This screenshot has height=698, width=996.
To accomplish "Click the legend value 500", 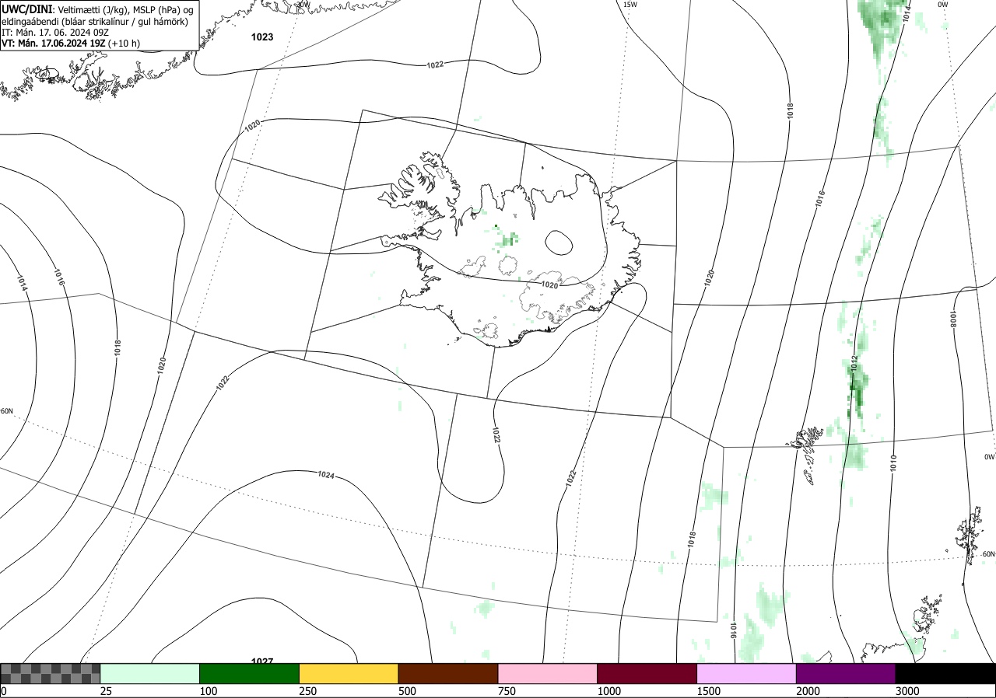I will pos(407,691).
